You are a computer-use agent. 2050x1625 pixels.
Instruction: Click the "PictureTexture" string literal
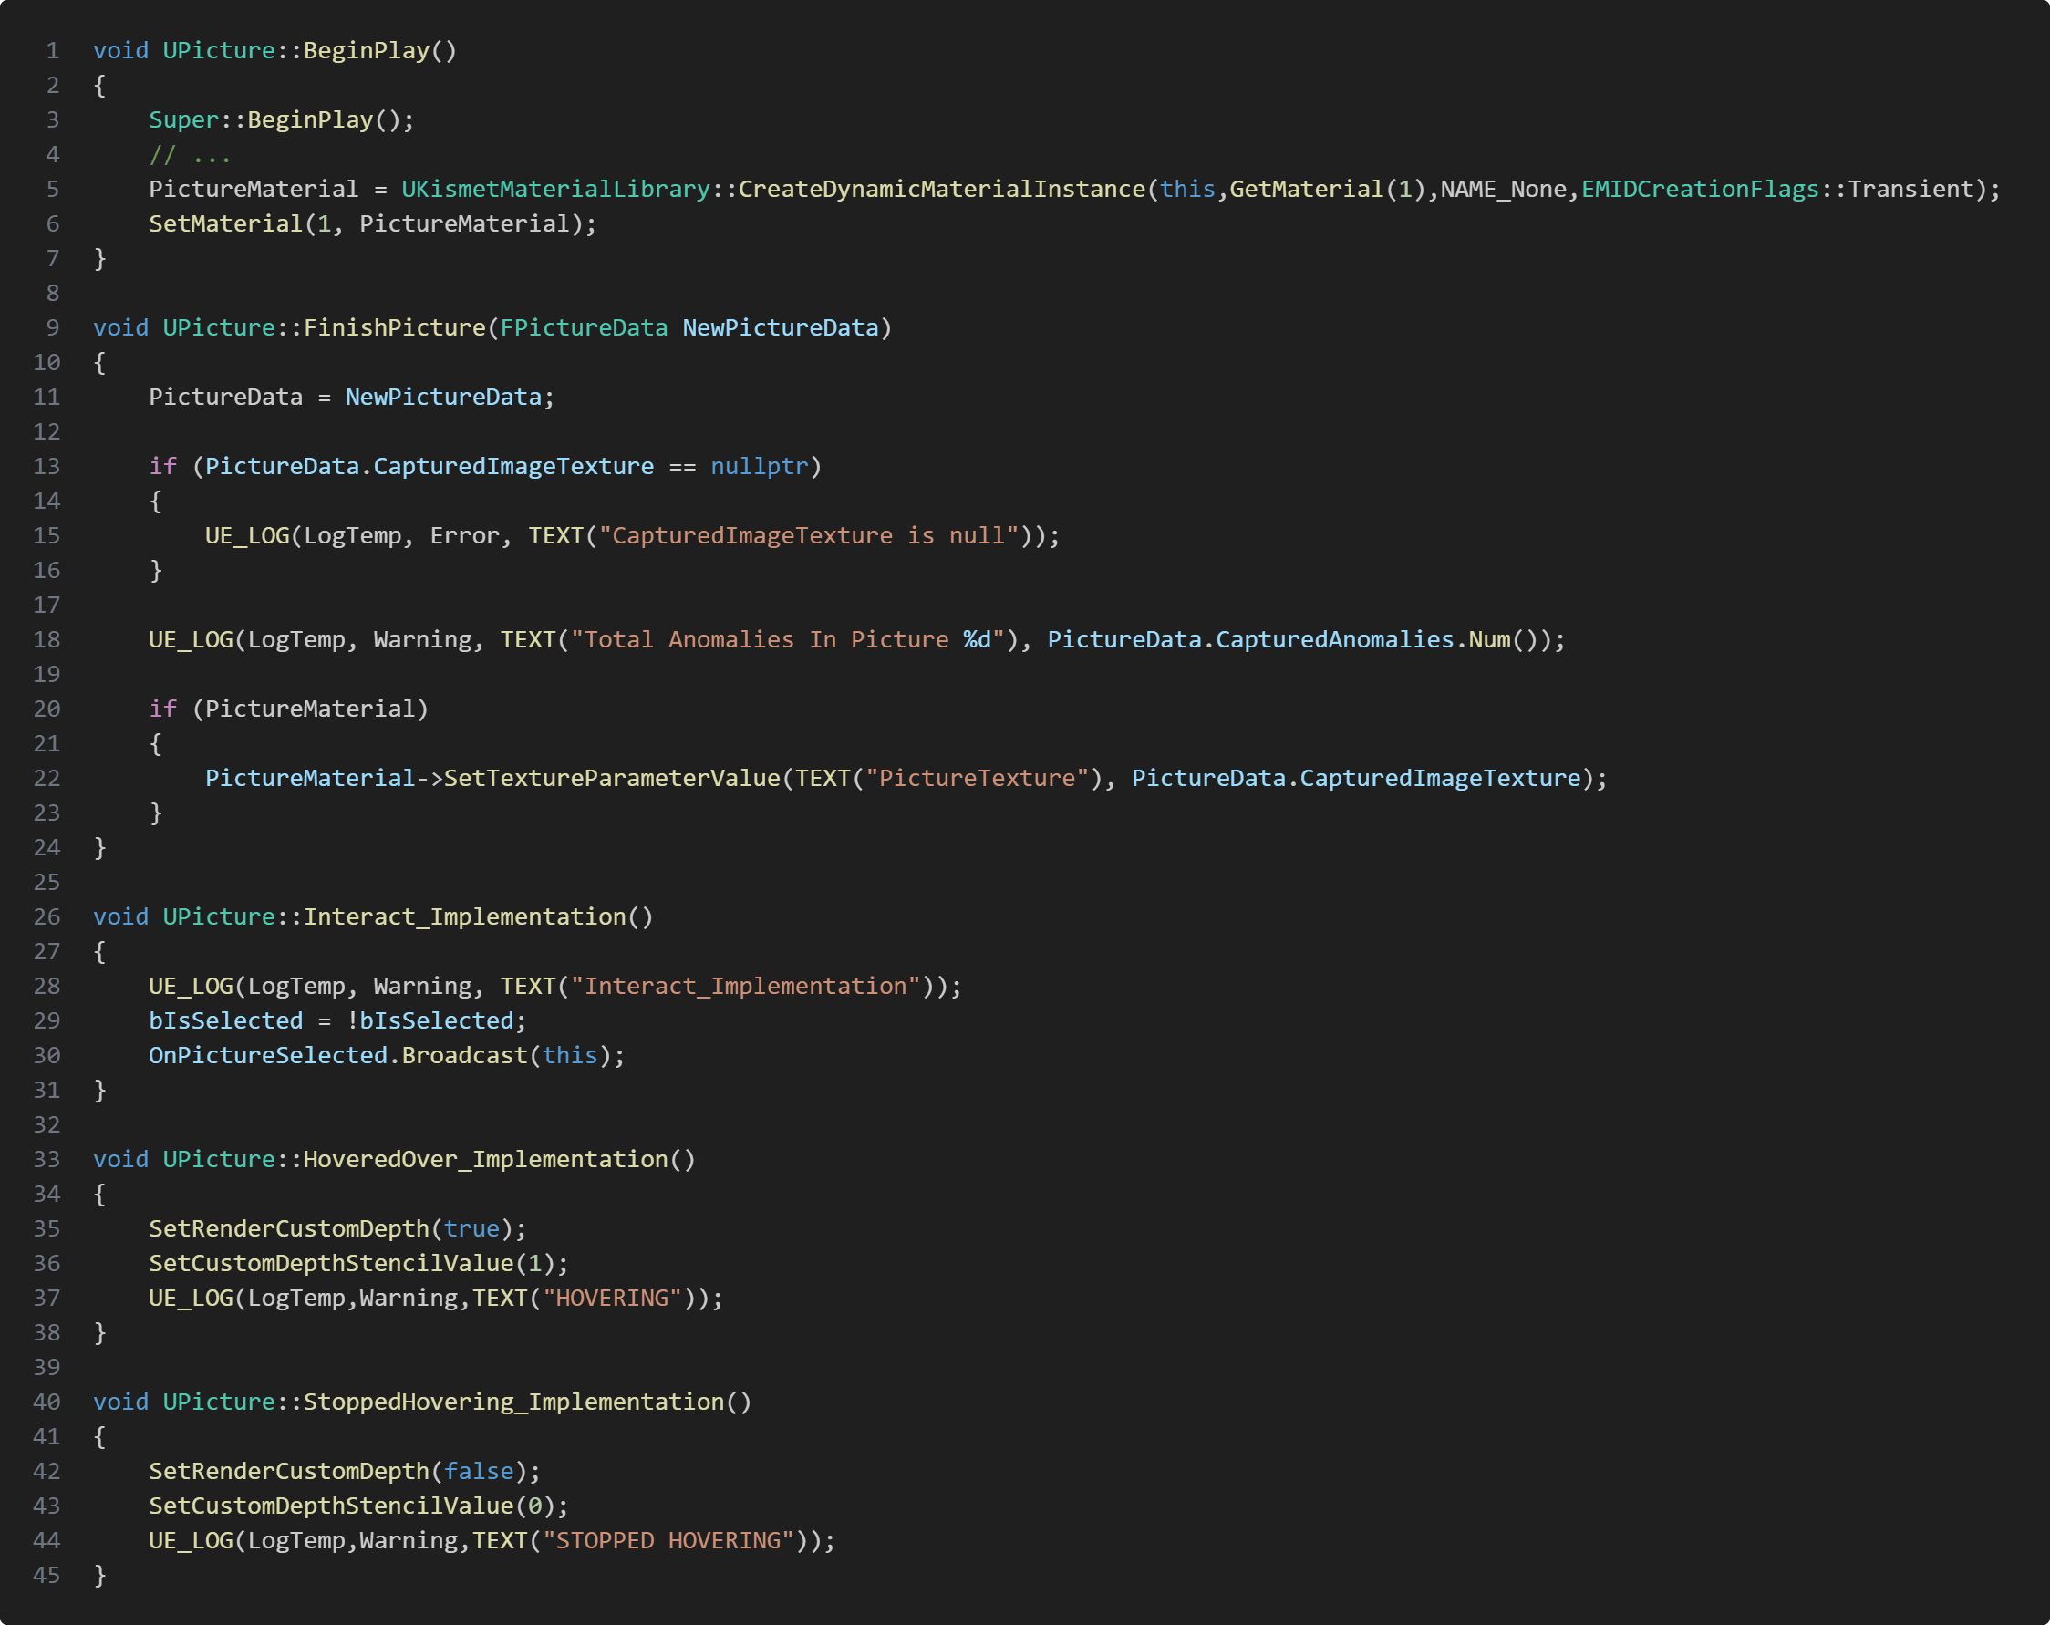click(x=977, y=779)
